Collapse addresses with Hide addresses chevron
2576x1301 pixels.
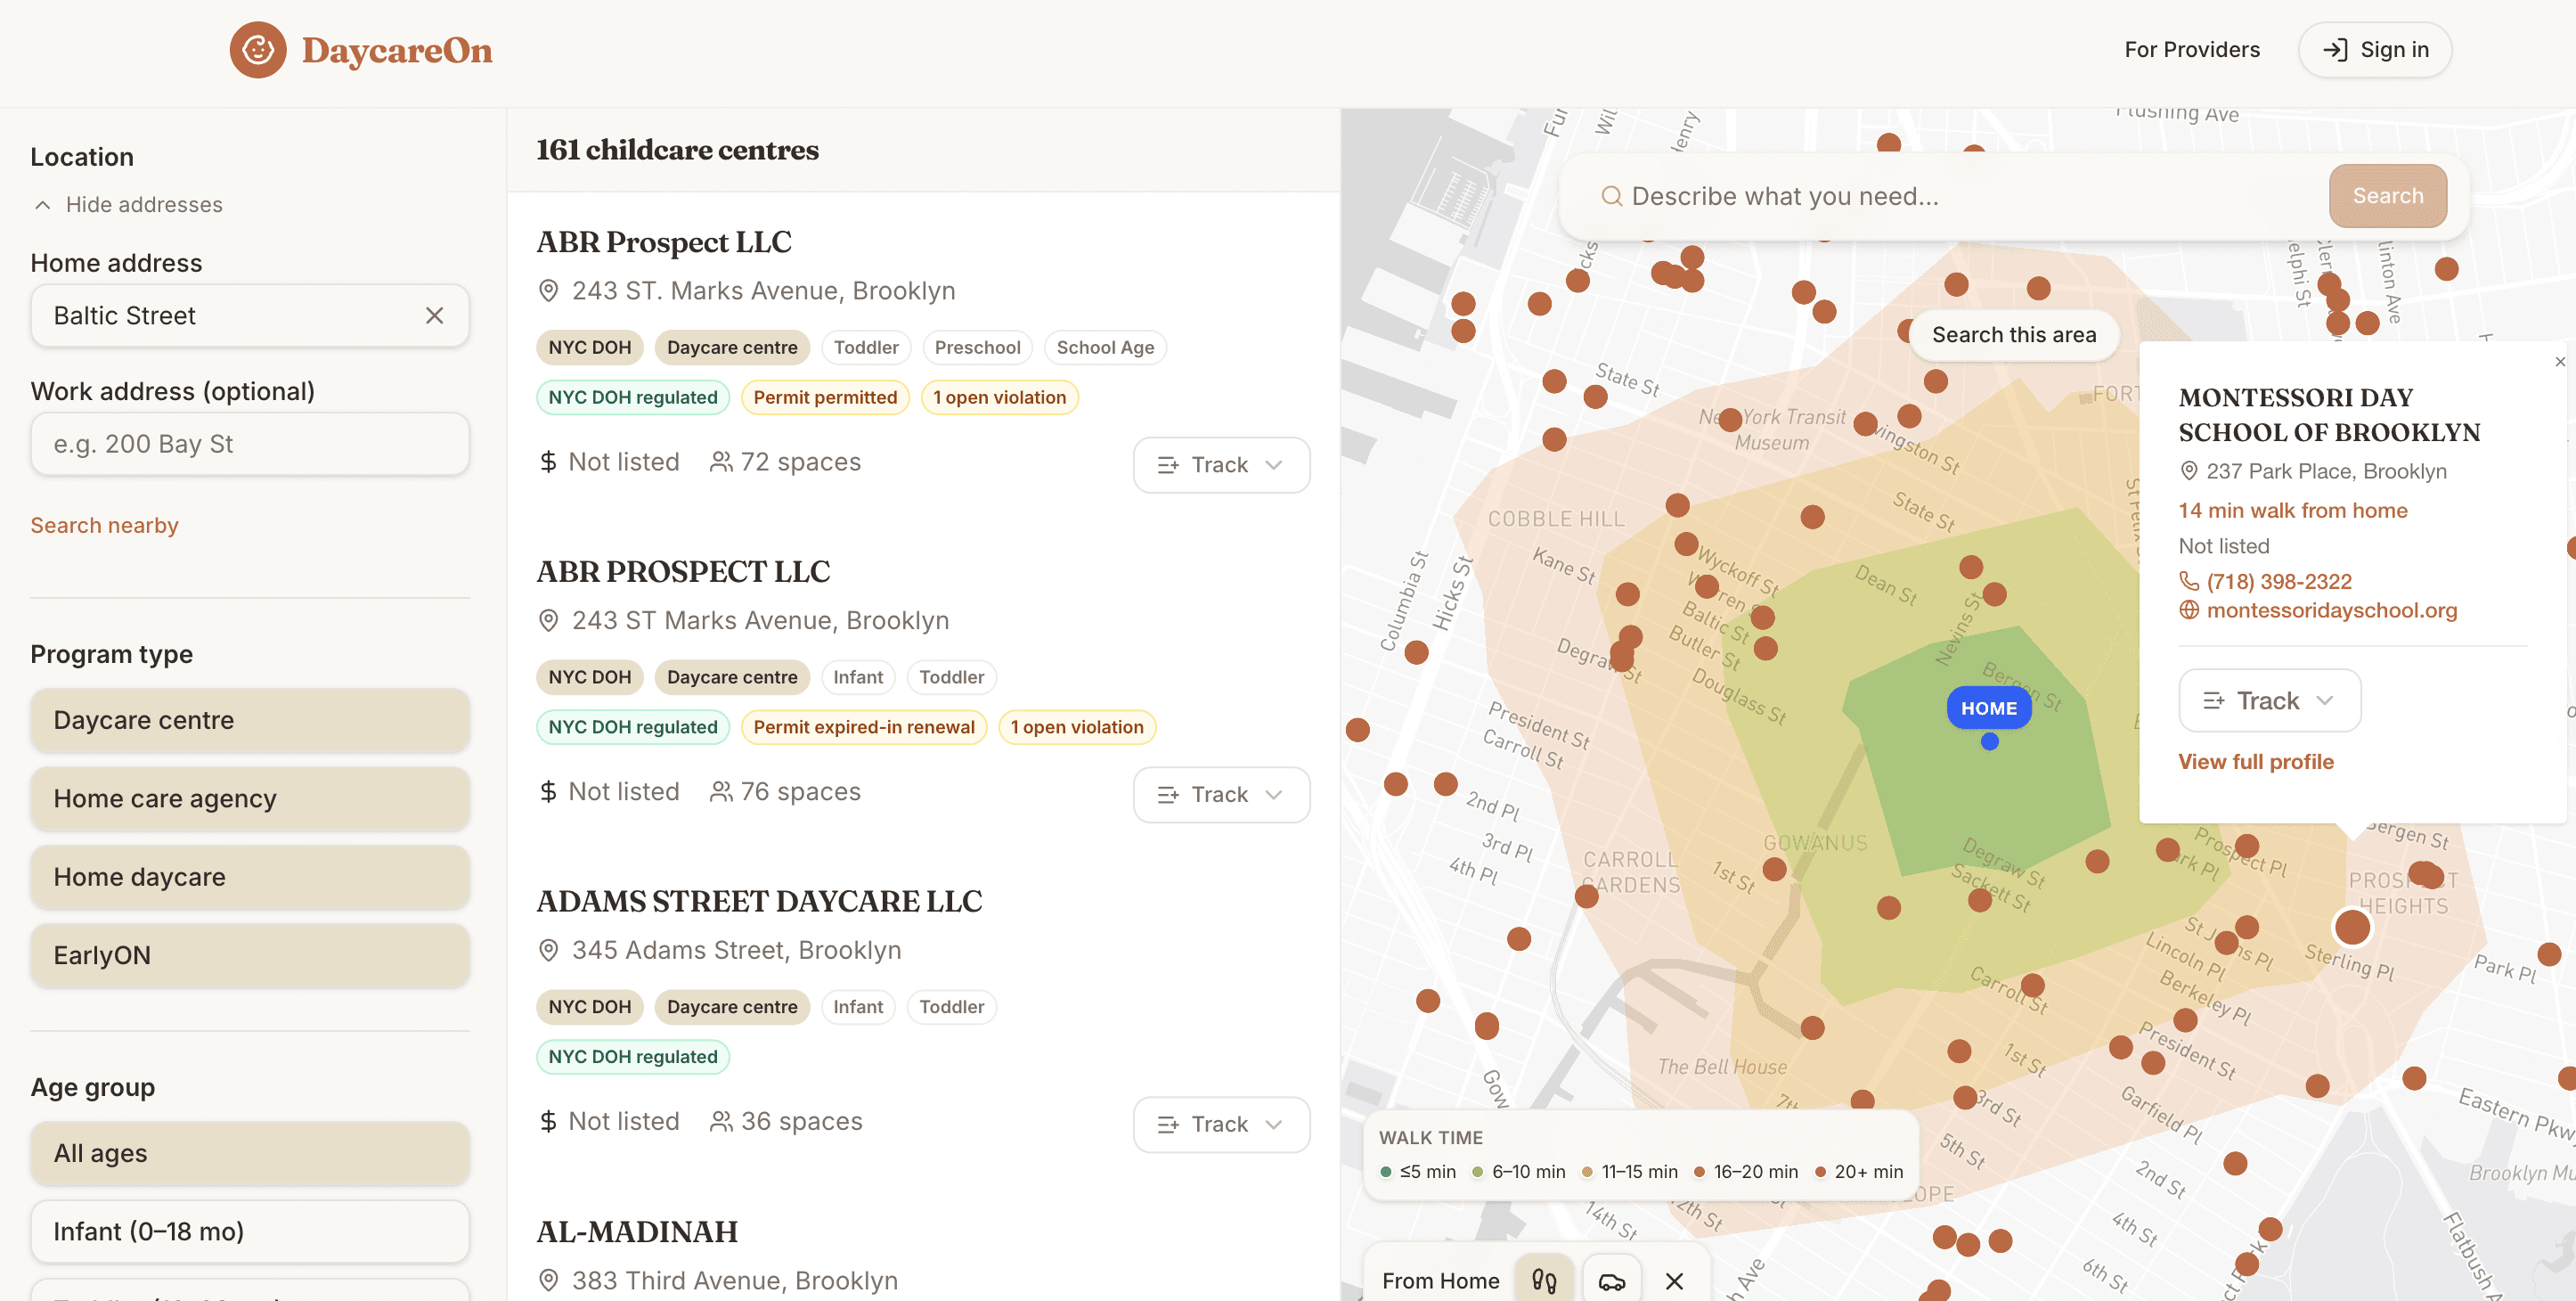click(42, 204)
